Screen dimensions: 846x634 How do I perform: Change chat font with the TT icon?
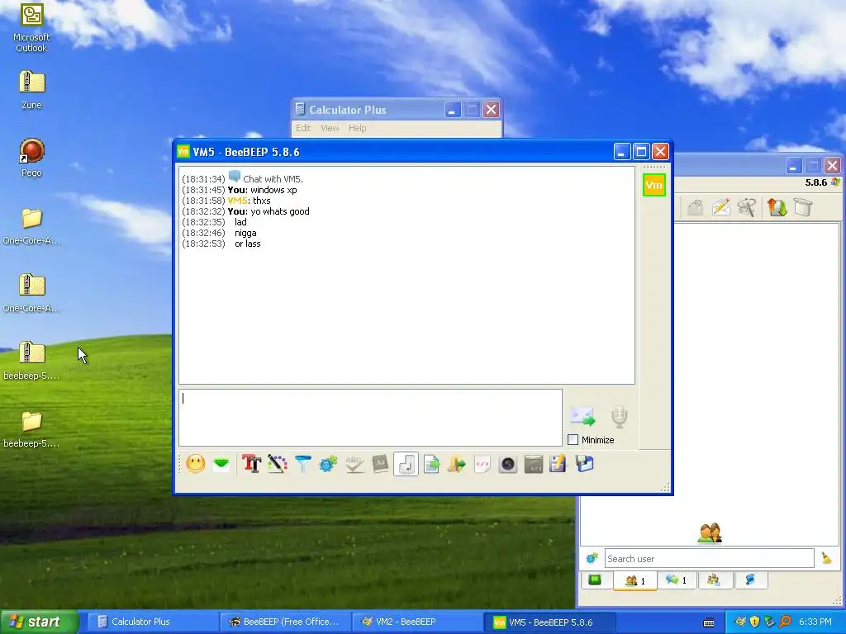(251, 464)
